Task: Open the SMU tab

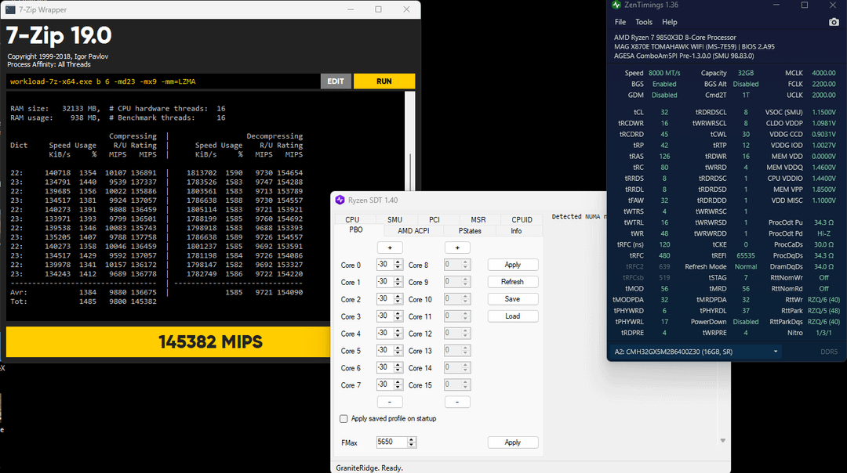Action: click(x=394, y=220)
